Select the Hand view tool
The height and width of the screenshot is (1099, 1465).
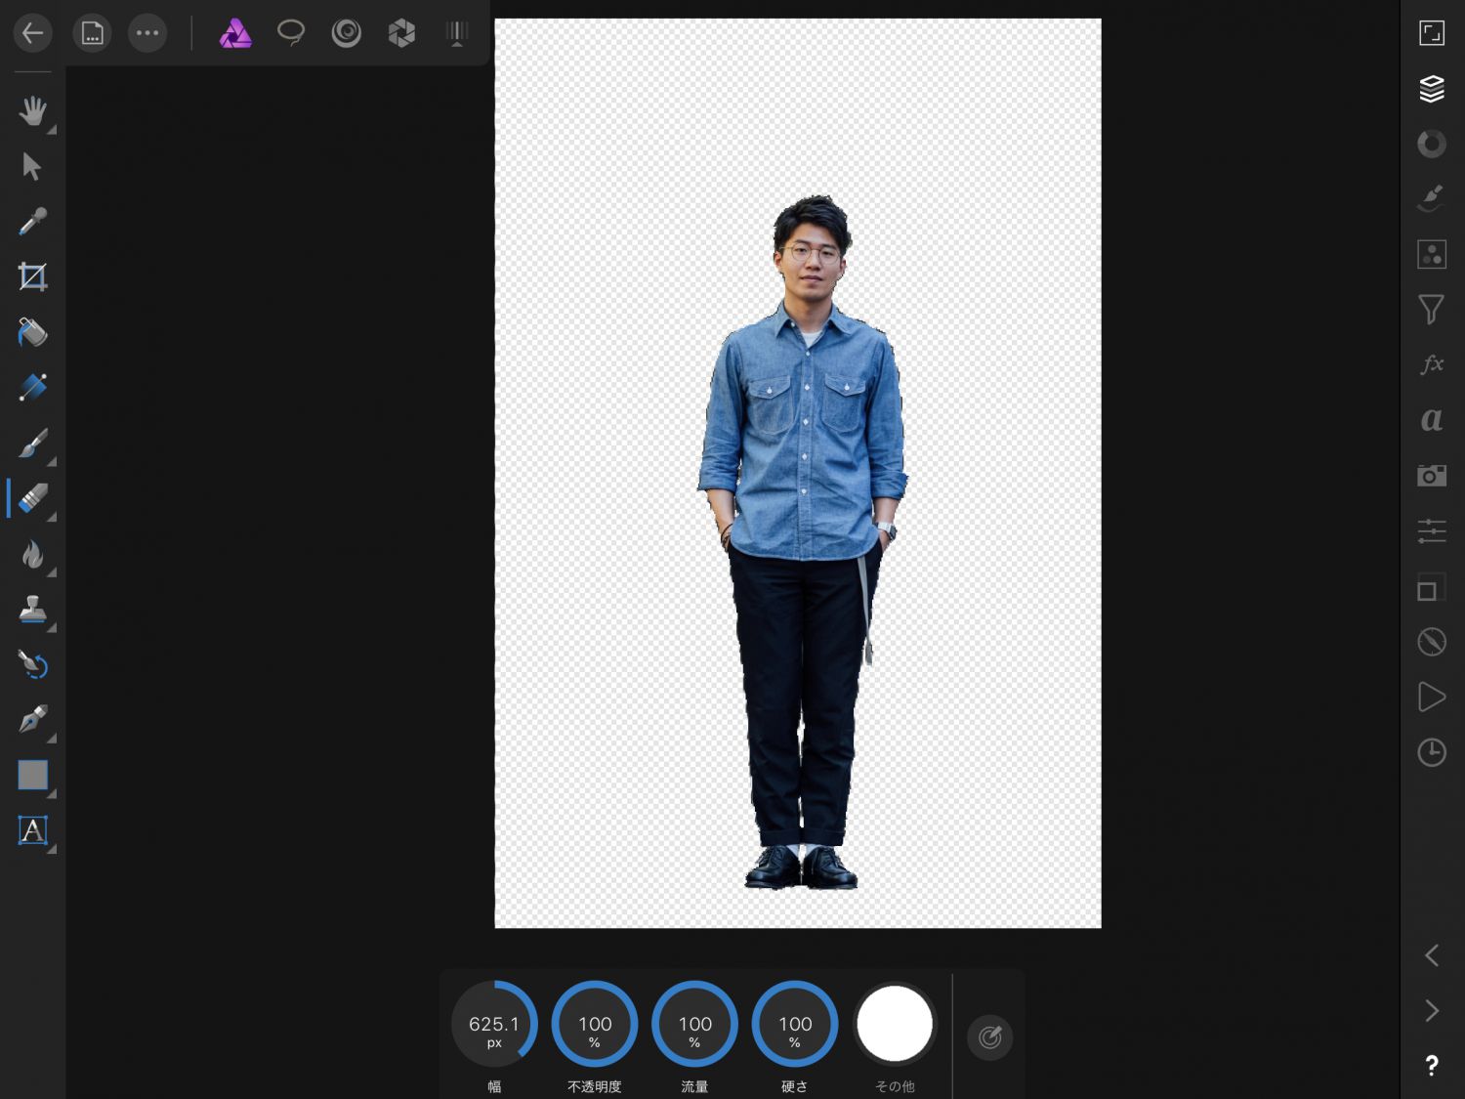(x=32, y=110)
